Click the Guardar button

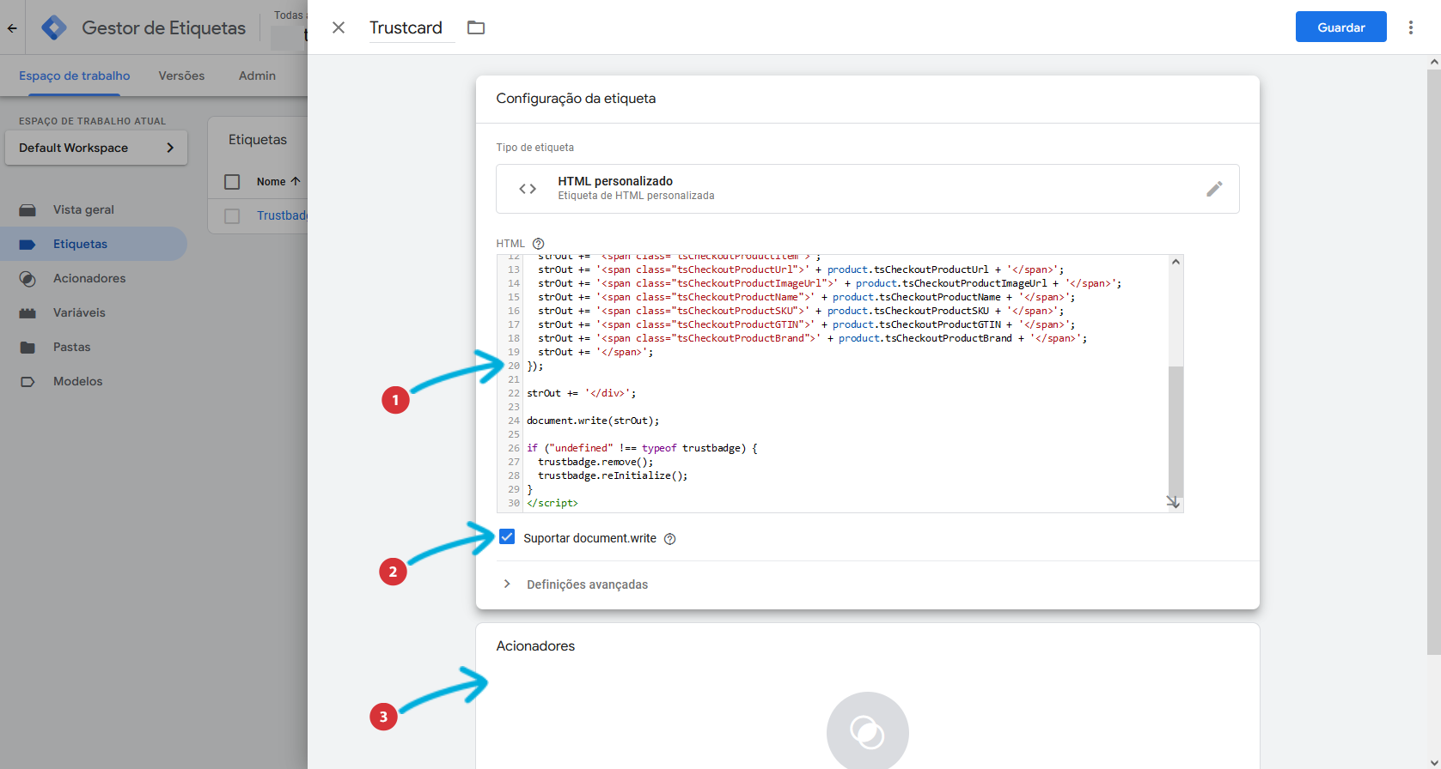[x=1340, y=27]
